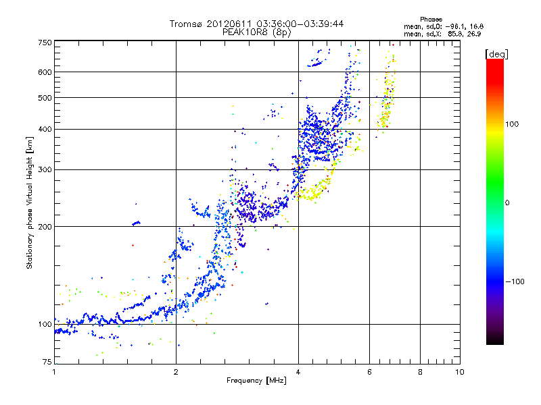Click the plot title Tromsø 20120611 03:36:00-03:39:44

(256, 24)
